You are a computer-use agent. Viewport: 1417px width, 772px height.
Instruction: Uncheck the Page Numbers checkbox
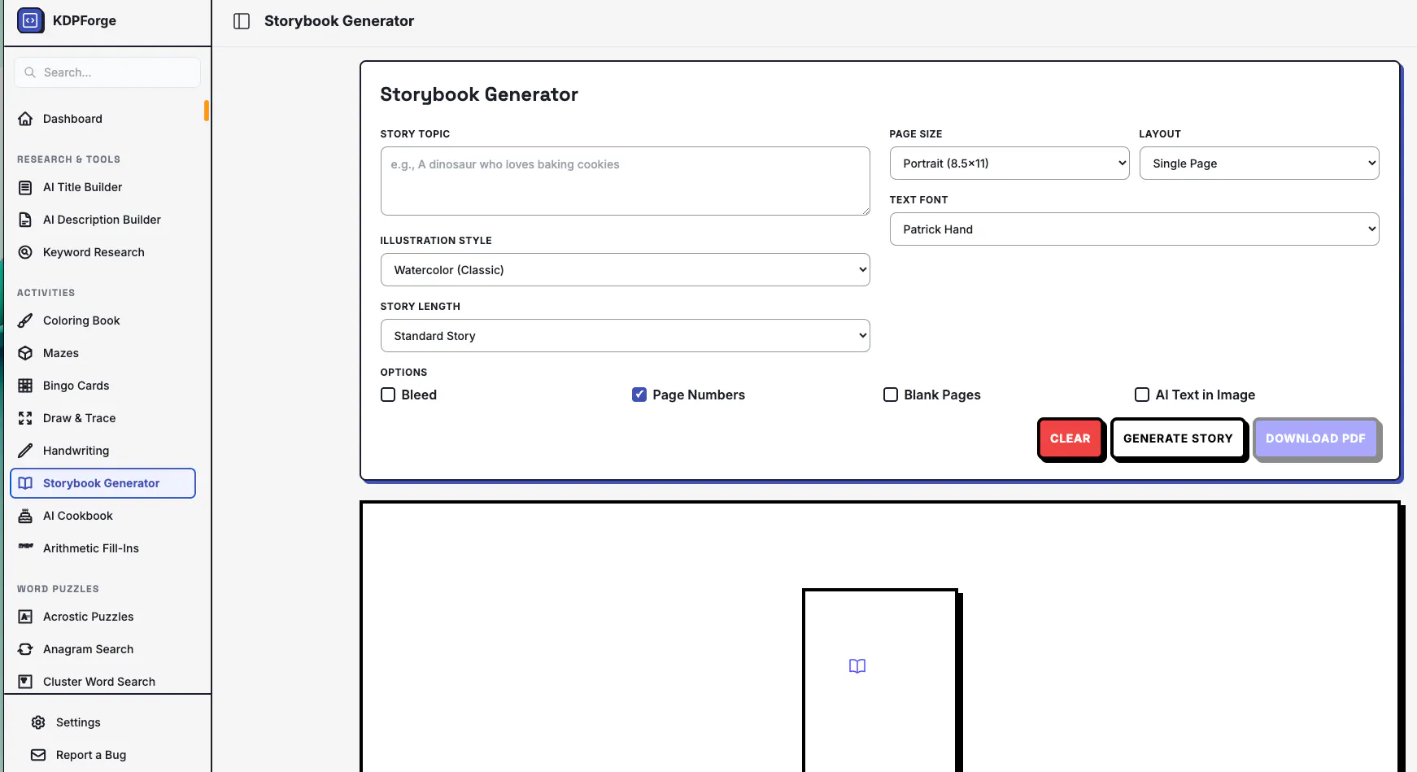tap(639, 395)
